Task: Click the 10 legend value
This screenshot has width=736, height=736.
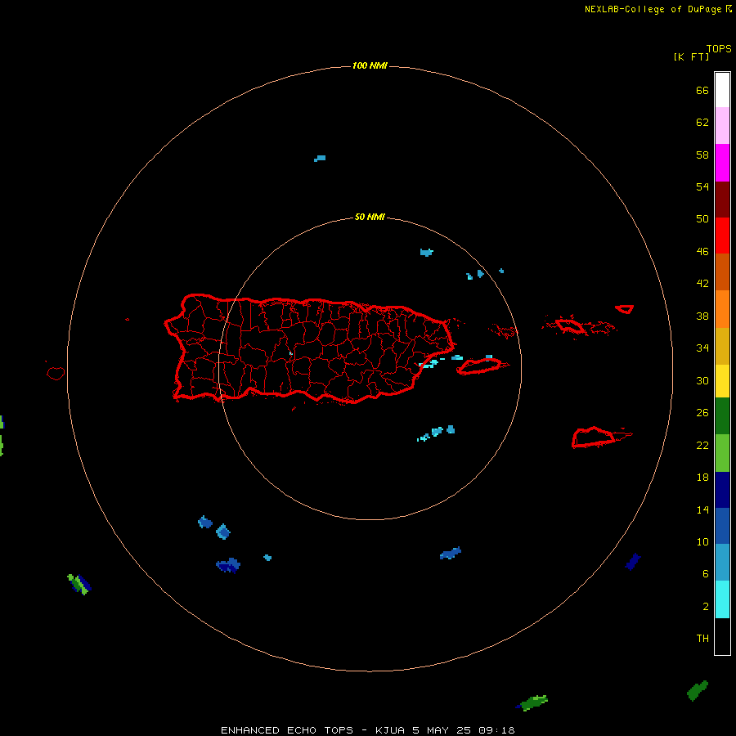Action: click(x=702, y=542)
